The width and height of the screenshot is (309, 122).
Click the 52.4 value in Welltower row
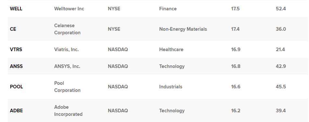pos(281,9)
